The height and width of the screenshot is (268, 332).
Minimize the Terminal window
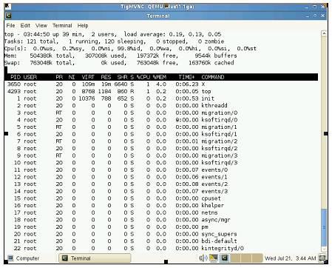click(x=307, y=16)
